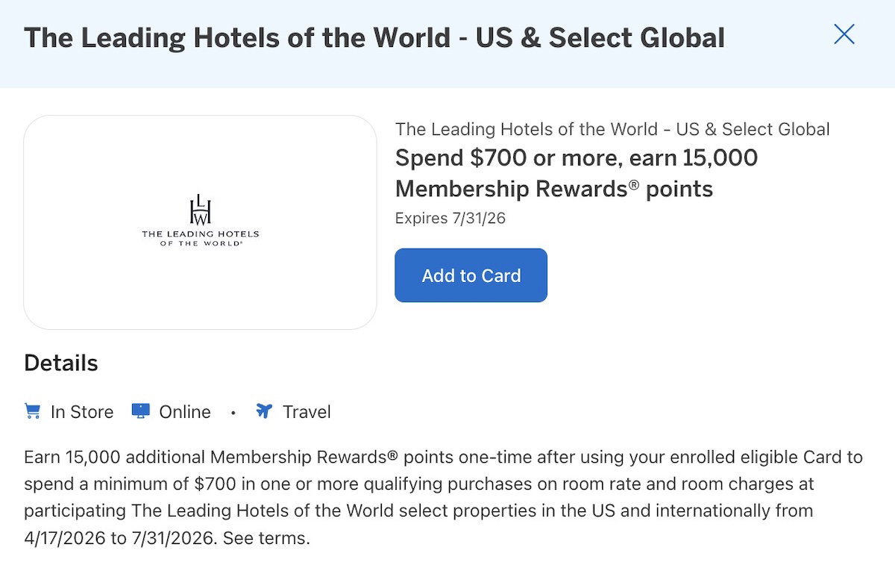The image size is (895, 571).
Task: Click the "Travel" category label
Action: 307,412
